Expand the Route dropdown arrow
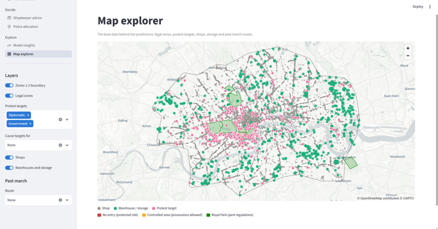438x229 pixels. [67, 200]
